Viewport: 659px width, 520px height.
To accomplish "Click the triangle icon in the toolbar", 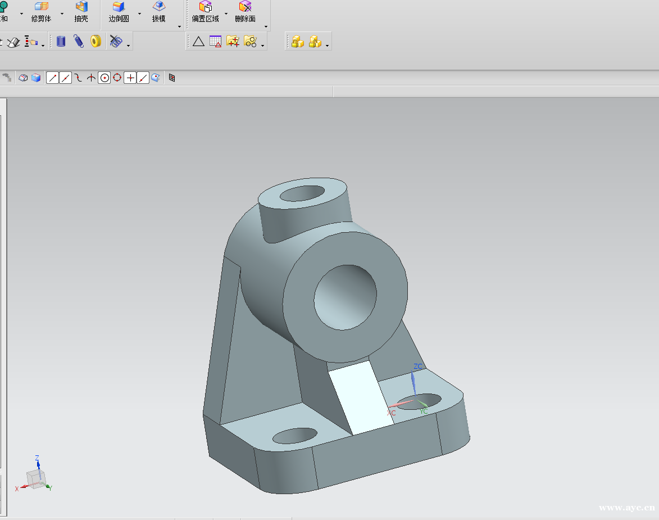I will coord(198,41).
